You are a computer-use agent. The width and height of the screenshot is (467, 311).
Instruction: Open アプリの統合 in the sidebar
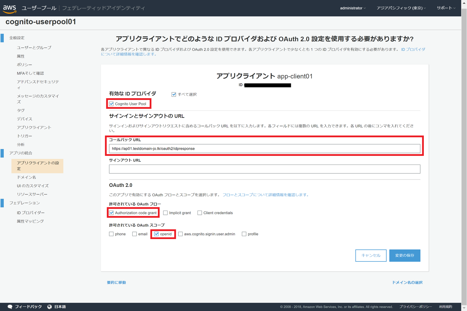tap(21, 153)
